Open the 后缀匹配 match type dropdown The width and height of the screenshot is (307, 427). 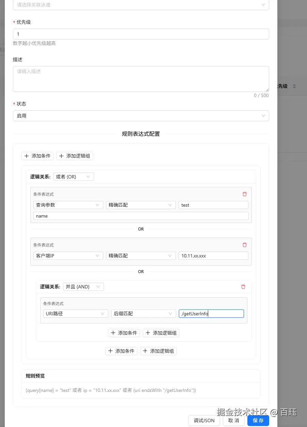[143, 314]
